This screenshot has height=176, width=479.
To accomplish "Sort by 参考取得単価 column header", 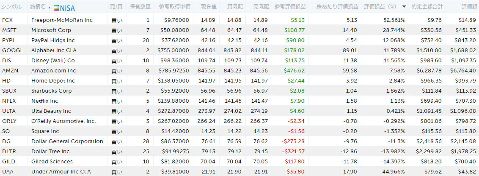I will [x=174, y=6].
